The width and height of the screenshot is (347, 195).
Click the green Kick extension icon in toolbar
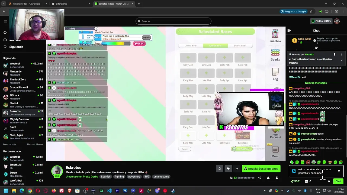point(320,11)
